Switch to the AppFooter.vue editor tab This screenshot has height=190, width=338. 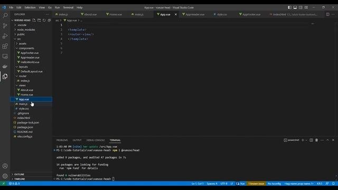click(x=251, y=14)
